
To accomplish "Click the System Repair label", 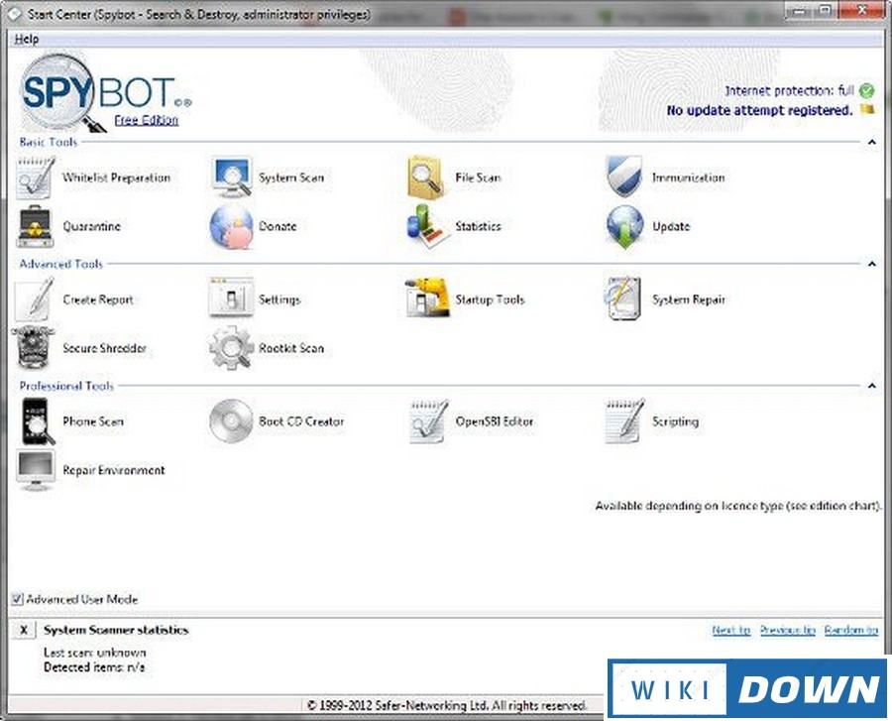I will 689,300.
